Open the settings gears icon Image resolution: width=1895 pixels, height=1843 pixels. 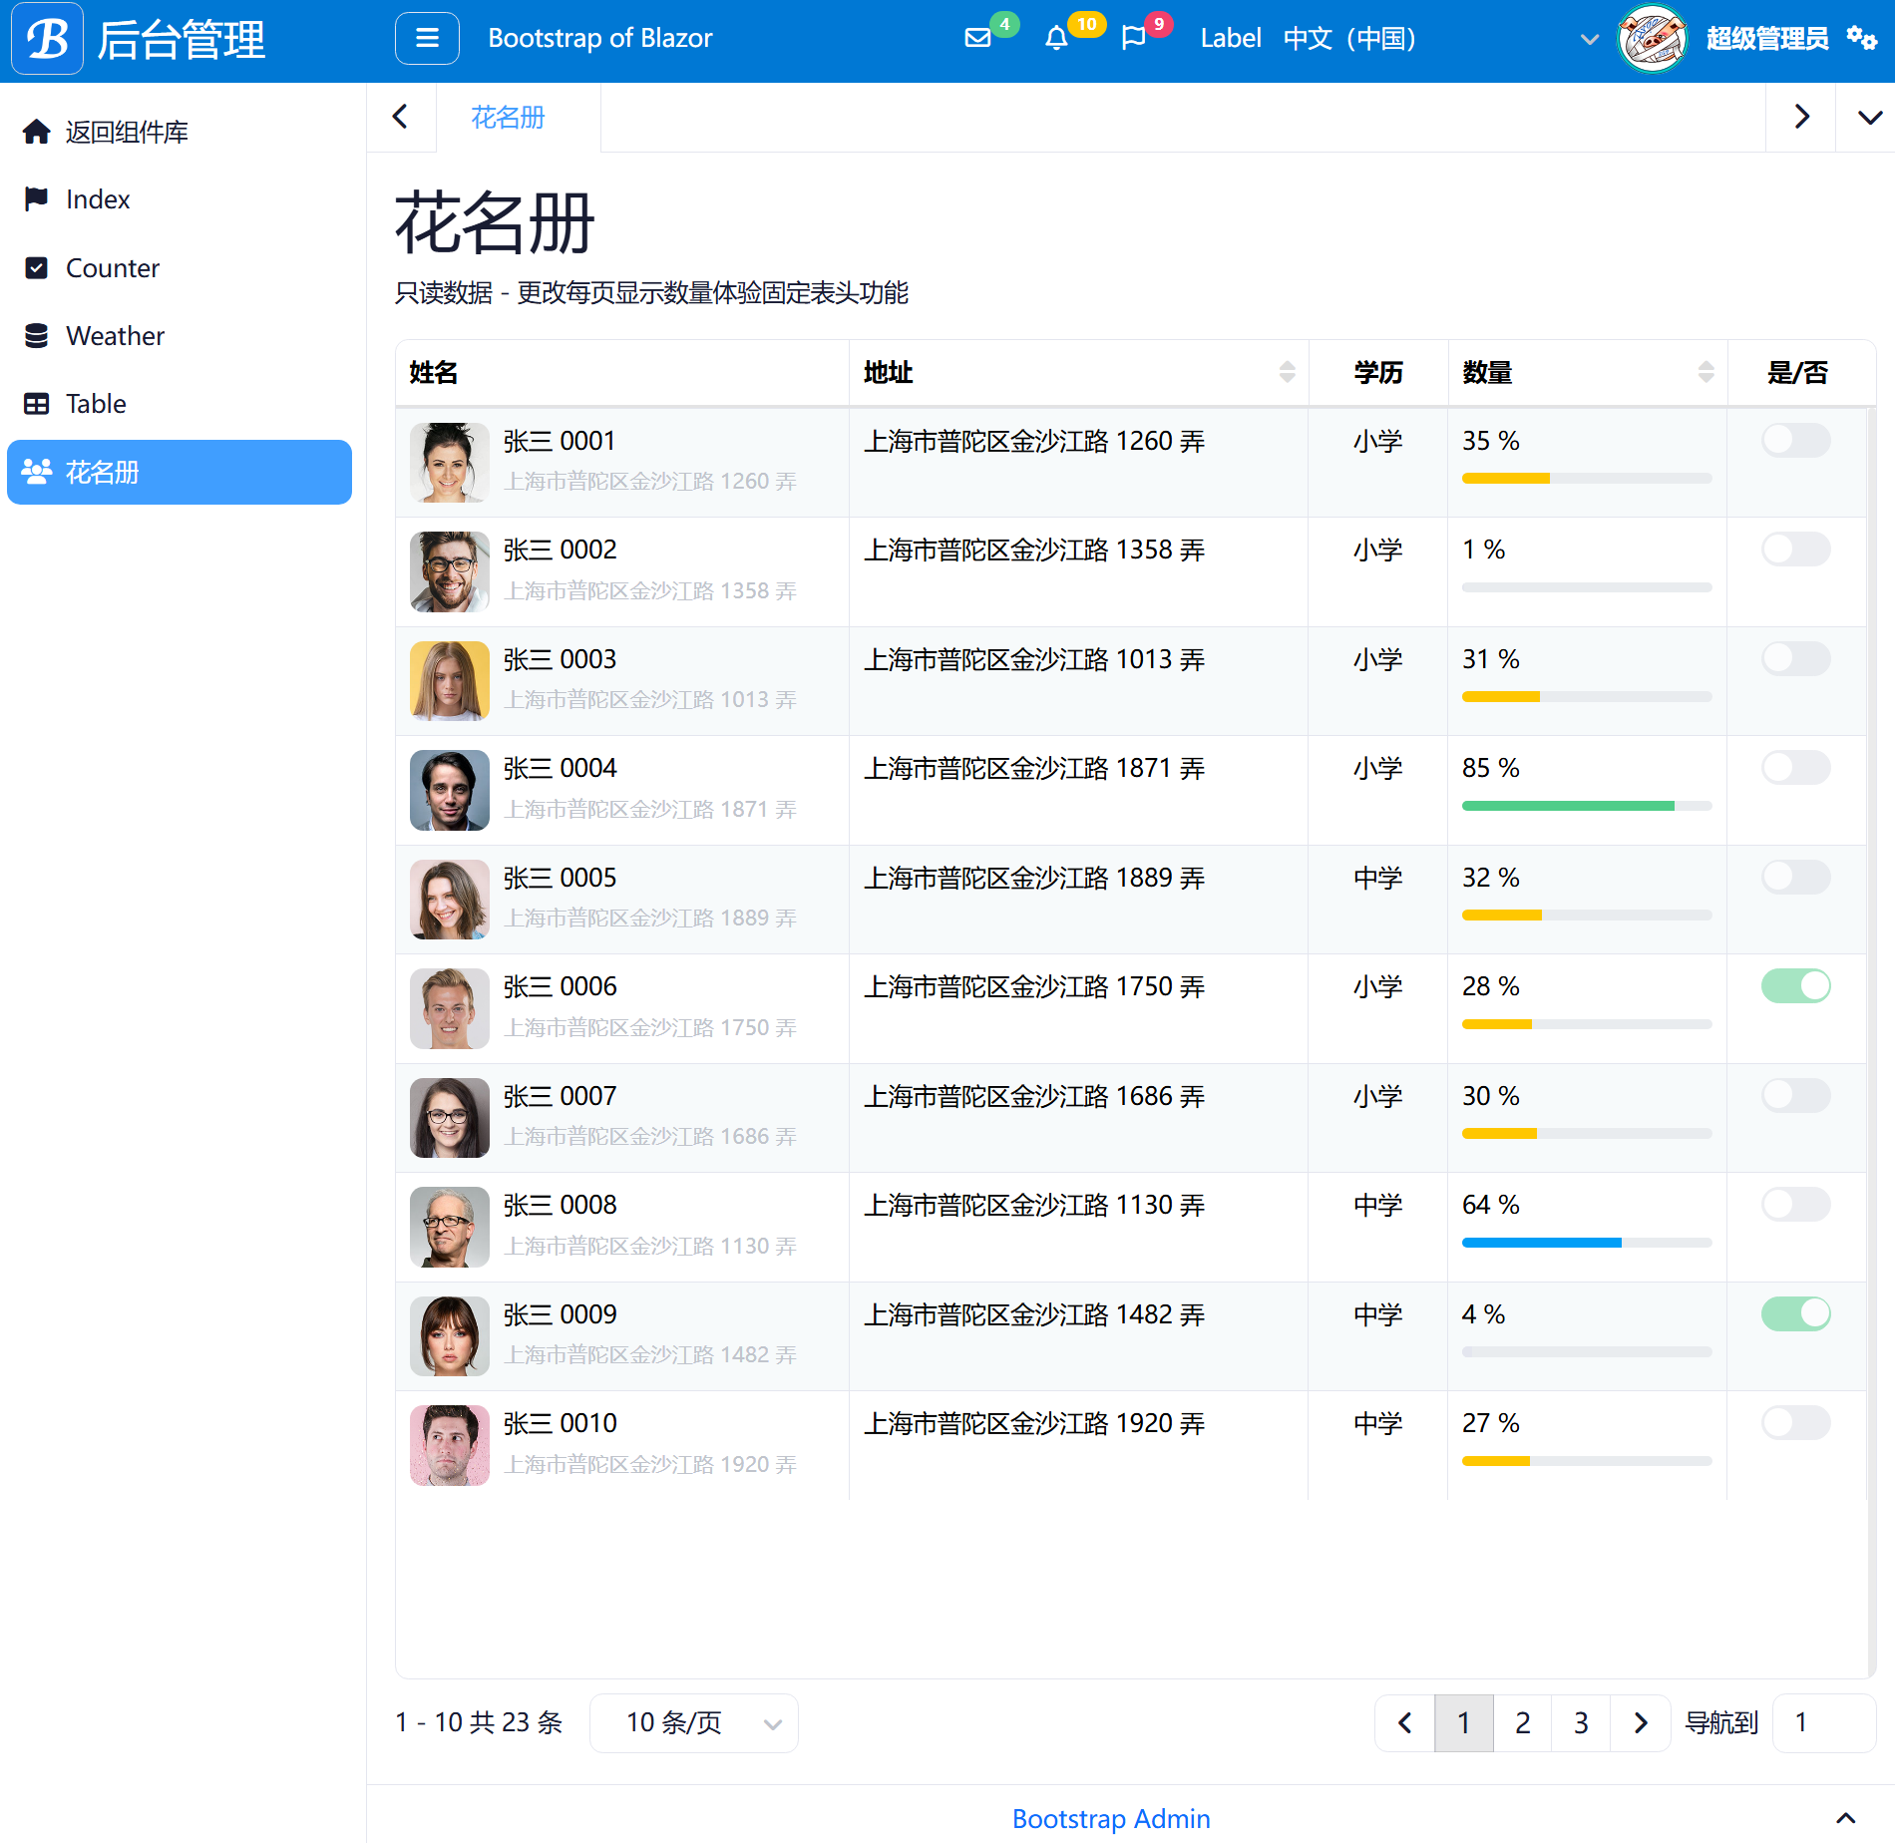coord(1861,38)
